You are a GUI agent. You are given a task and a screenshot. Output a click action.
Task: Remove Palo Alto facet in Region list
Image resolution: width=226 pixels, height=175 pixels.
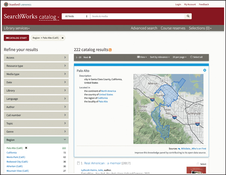coord(26,148)
